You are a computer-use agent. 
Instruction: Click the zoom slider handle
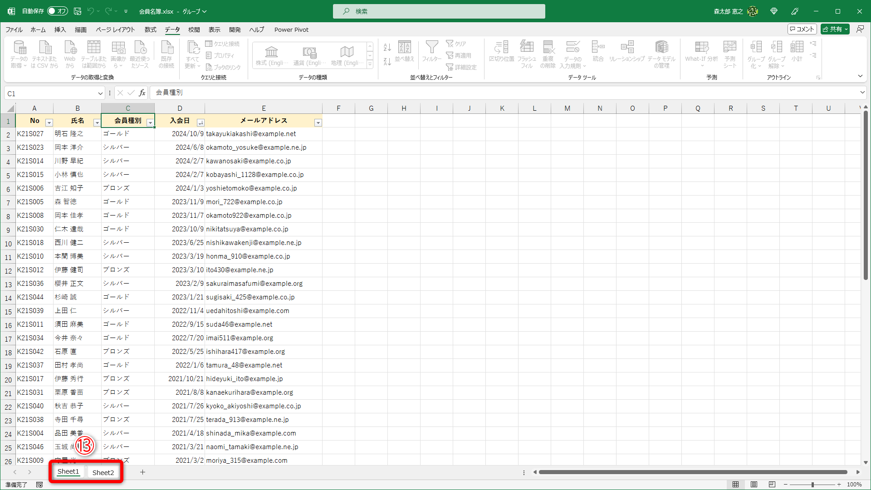(x=812, y=485)
